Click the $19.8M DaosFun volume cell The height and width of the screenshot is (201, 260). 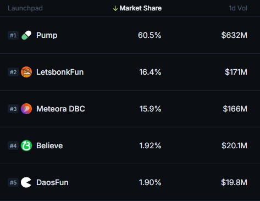(234, 182)
